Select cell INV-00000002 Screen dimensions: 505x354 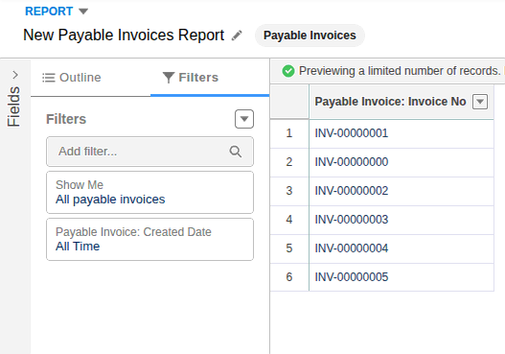[x=402, y=191]
